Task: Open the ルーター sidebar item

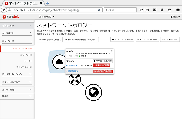Action: click(28, 61)
